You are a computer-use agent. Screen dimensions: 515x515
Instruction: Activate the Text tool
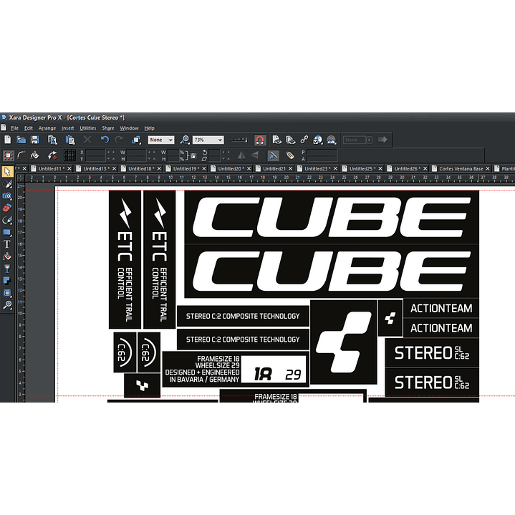[6, 244]
